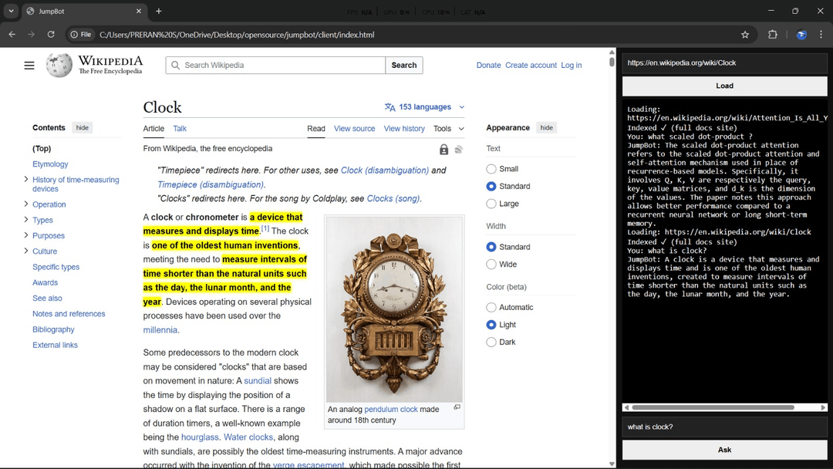Reload the page using refresh icon
This screenshot has height=469, width=833.
[x=51, y=35]
